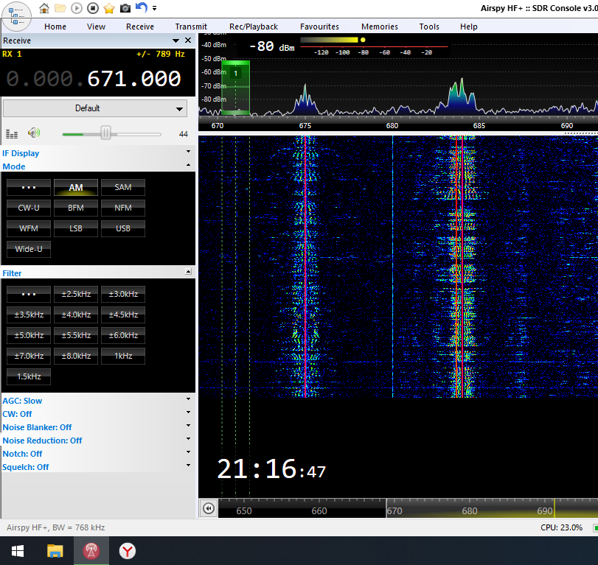Take a screenshot with the camera icon

[x=125, y=8]
